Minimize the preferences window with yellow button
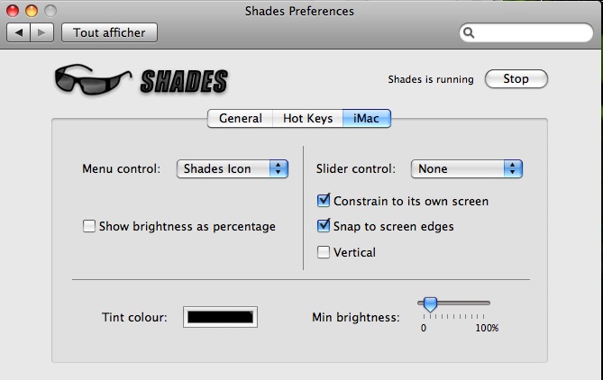Viewport: 603px width, 380px height. (x=31, y=11)
